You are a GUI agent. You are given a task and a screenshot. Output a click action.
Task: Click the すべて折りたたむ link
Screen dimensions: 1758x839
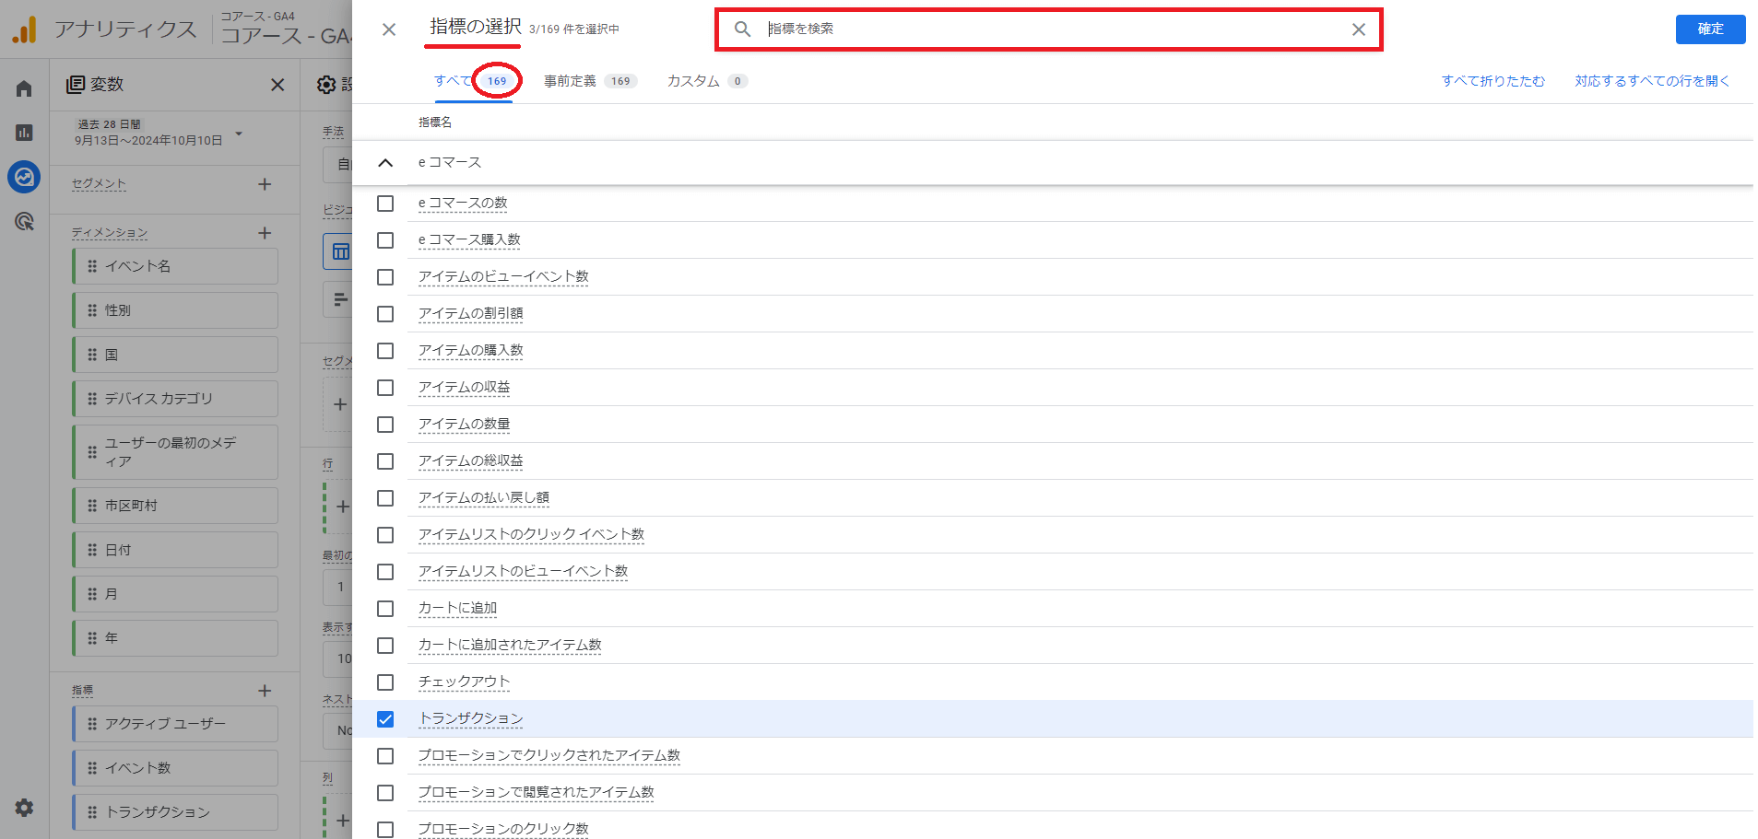pyautogui.click(x=1493, y=81)
